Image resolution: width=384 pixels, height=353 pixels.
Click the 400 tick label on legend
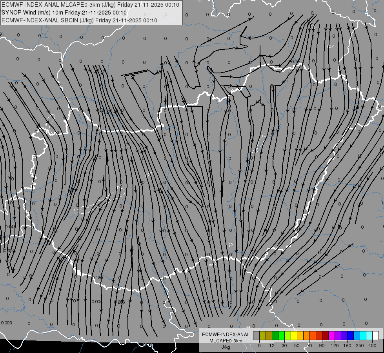coord(372,346)
